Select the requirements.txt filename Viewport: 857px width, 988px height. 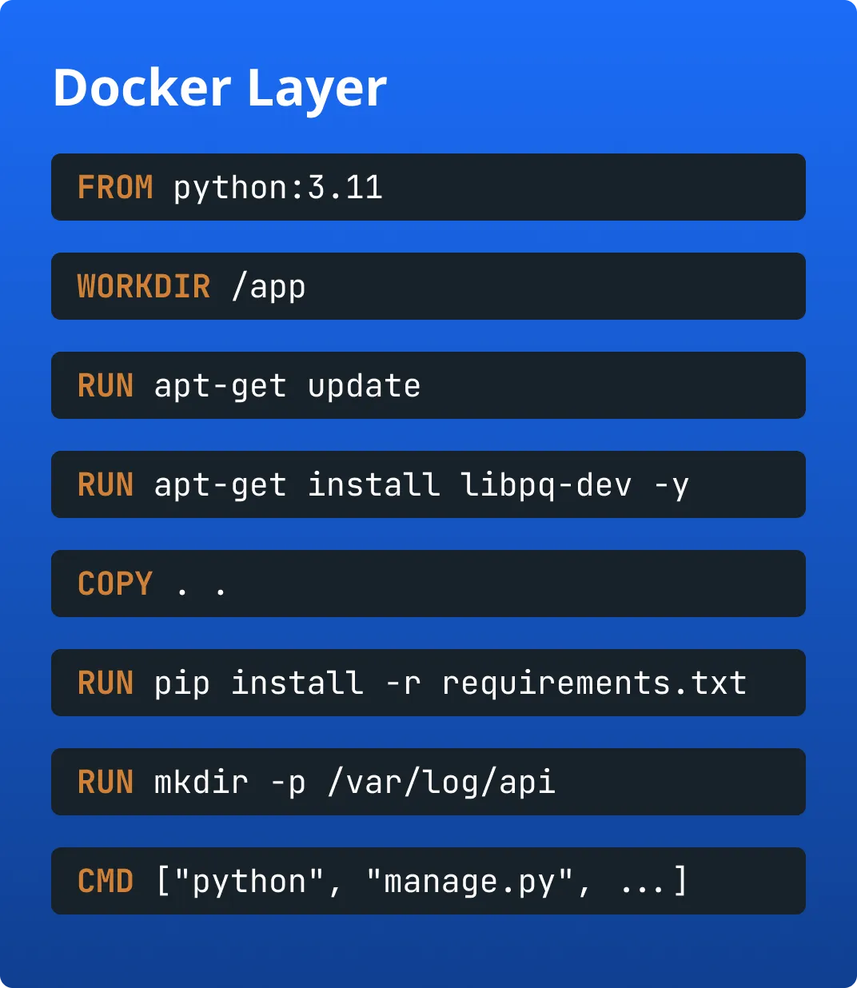(x=594, y=683)
